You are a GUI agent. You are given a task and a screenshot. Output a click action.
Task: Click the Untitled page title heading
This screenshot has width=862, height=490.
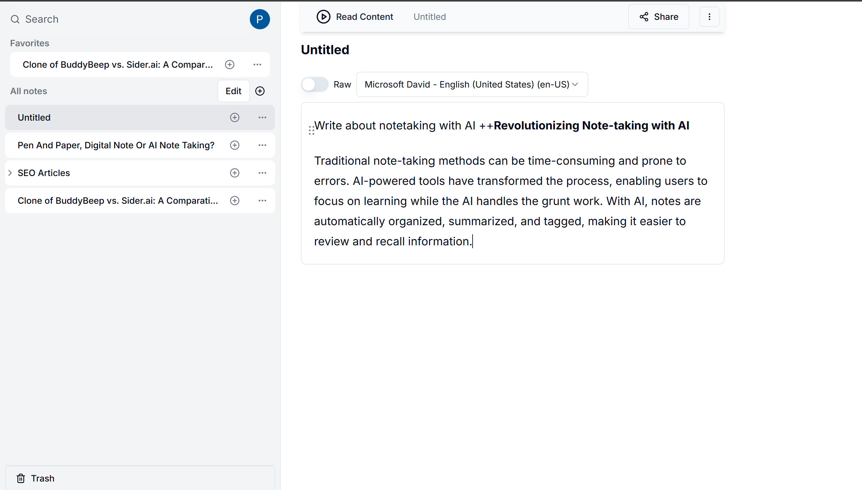tap(325, 50)
